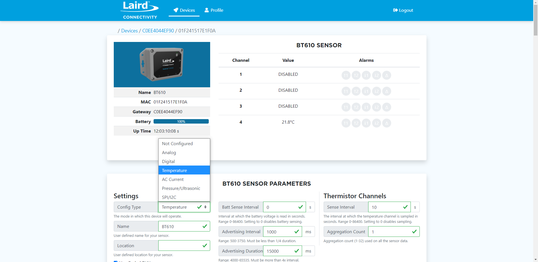The height and width of the screenshot is (262, 538).
Task: Pick Not Configured in the dropdown list
Action: [177, 144]
